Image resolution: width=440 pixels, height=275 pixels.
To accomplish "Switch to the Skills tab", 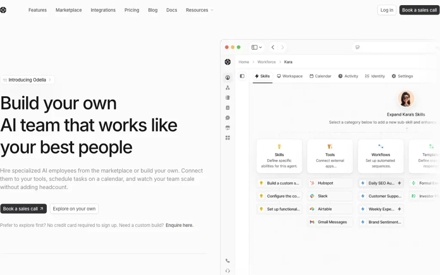I will point(263,76).
